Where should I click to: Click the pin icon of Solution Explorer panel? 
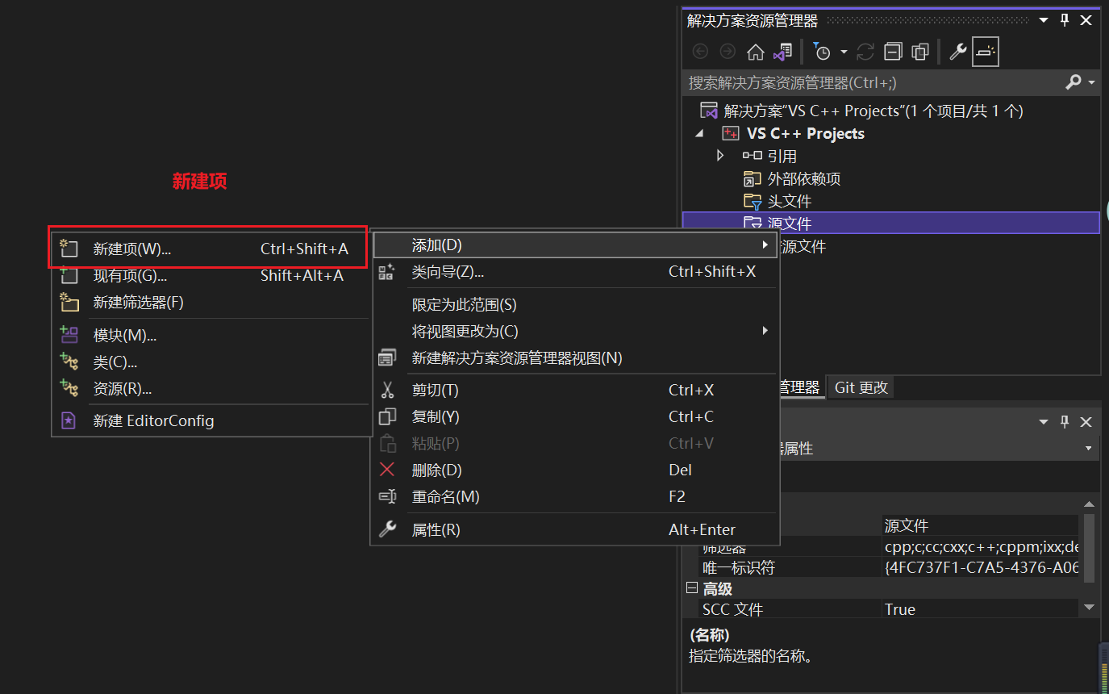(x=1065, y=20)
